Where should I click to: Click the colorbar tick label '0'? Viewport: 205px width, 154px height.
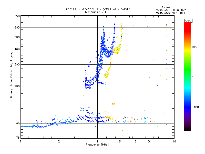192,77
